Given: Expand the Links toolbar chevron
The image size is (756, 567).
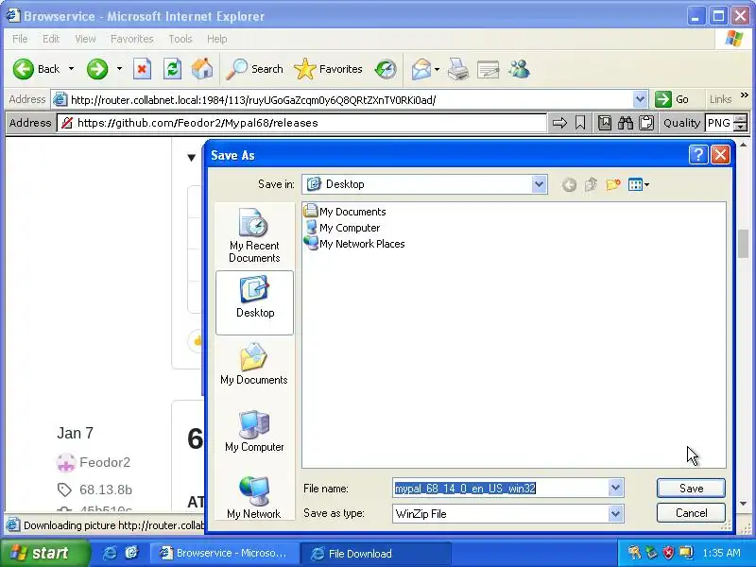Looking at the screenshot, I should (x=744, y=95).
